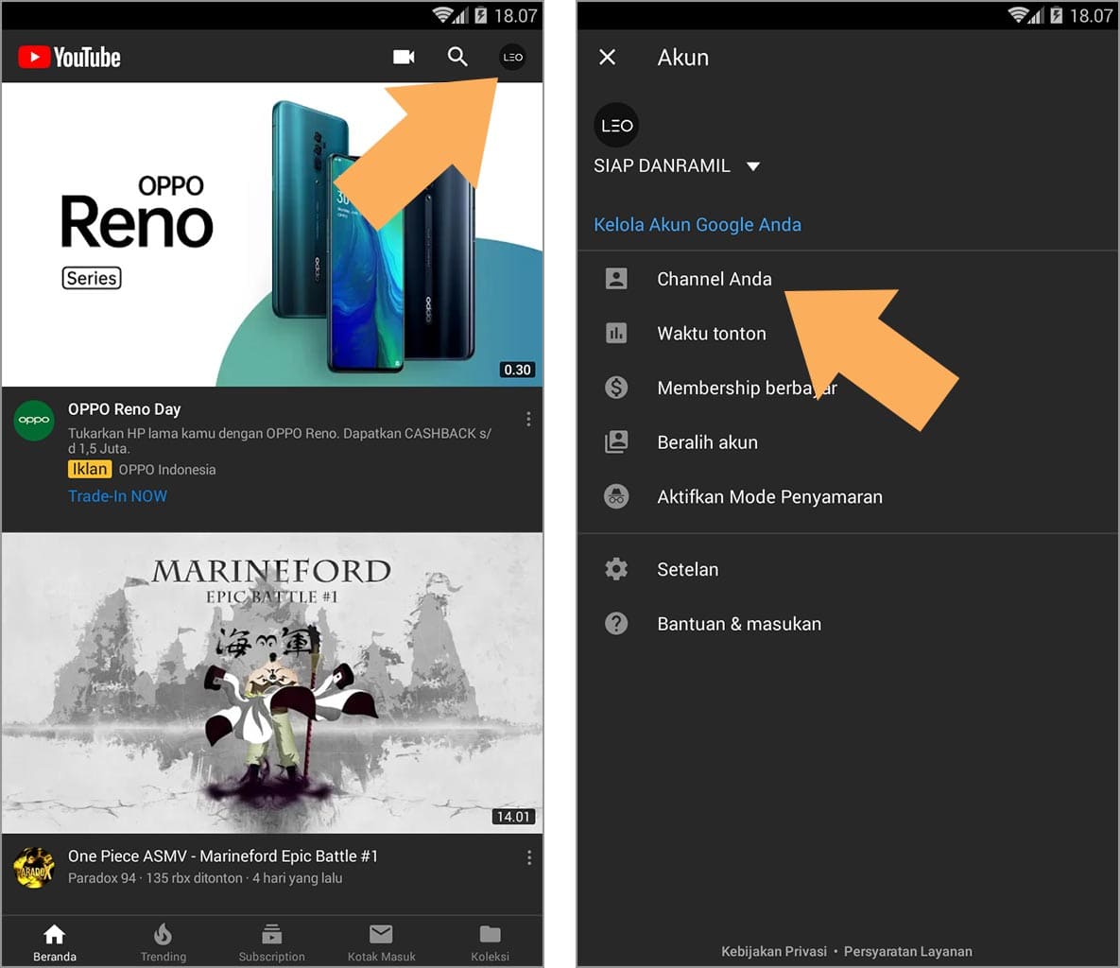Image resolution: width=1120 pixels, height=968 pixels.
Task: Click the help question mark icon
Action: [x=616, y=624]
